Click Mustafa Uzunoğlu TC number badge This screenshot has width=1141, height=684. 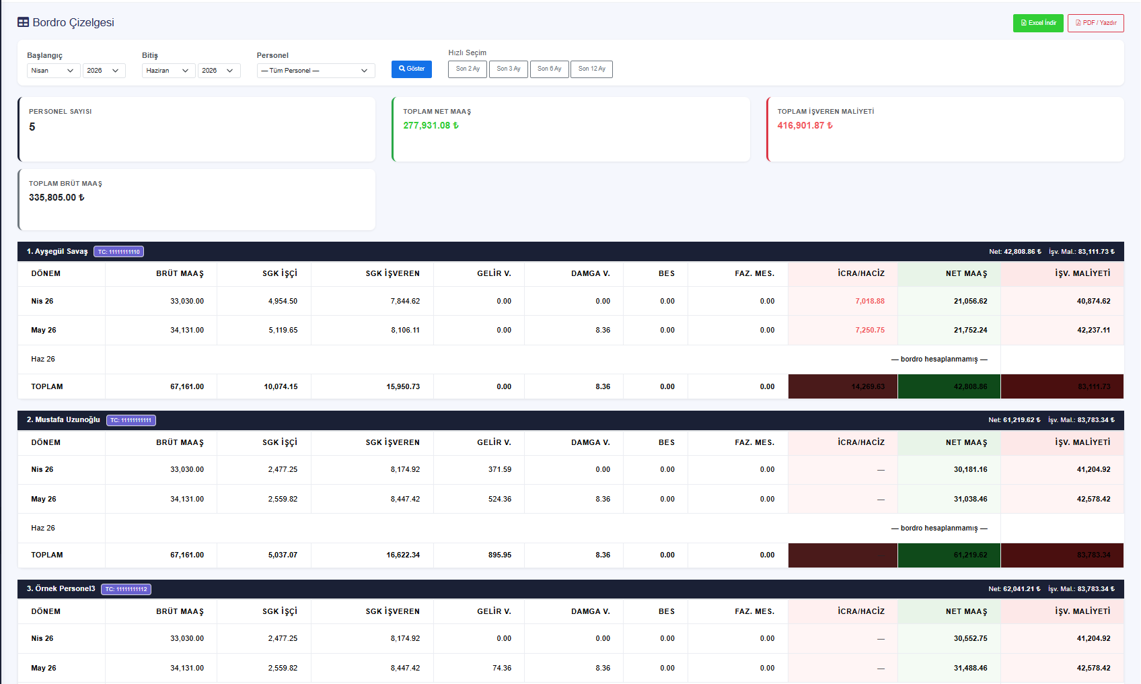tap(131, 420)
